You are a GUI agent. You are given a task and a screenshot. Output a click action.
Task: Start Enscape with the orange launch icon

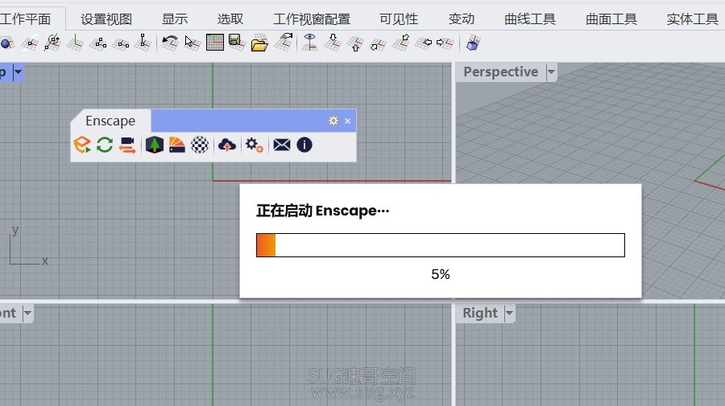point(82,145)
